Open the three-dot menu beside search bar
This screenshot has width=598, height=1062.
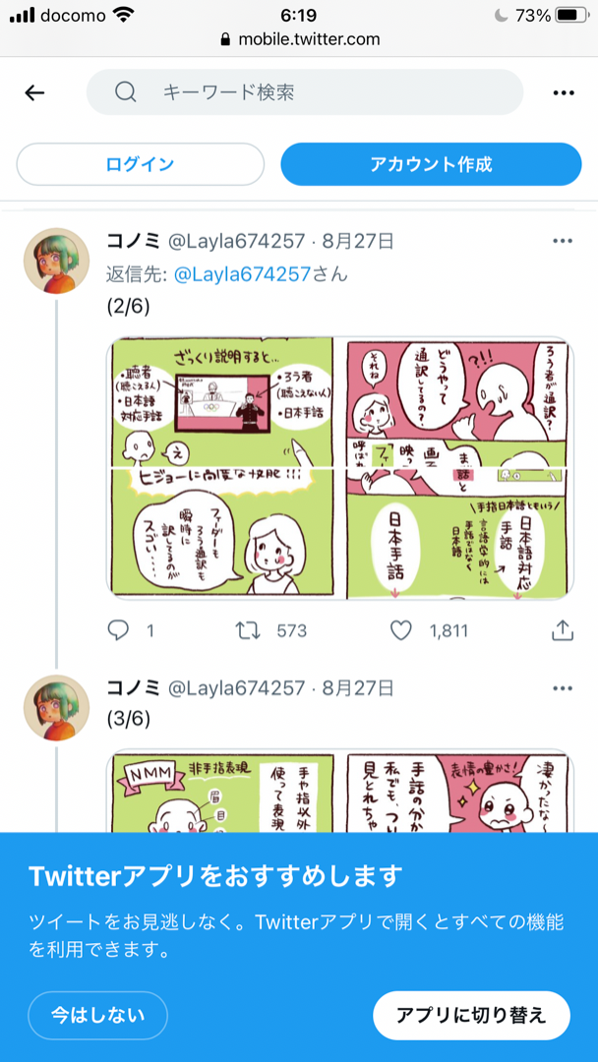coord(564,92)
